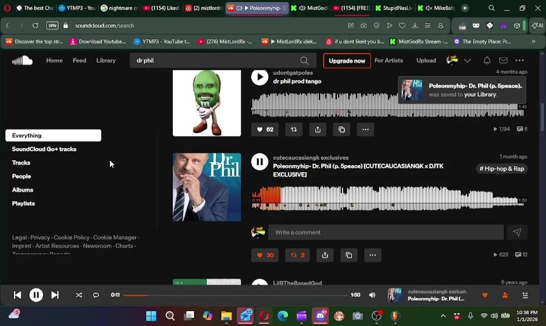The height and width of the screenshot is (326, 546).
Task: Open the 'For Artists' link
Action: coord(389,60)
